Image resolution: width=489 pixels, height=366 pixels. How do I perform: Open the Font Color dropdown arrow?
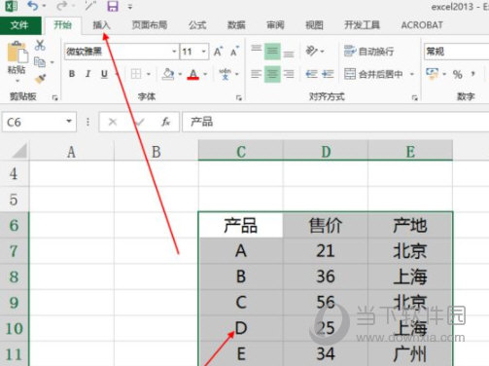(x=205, y=74)
